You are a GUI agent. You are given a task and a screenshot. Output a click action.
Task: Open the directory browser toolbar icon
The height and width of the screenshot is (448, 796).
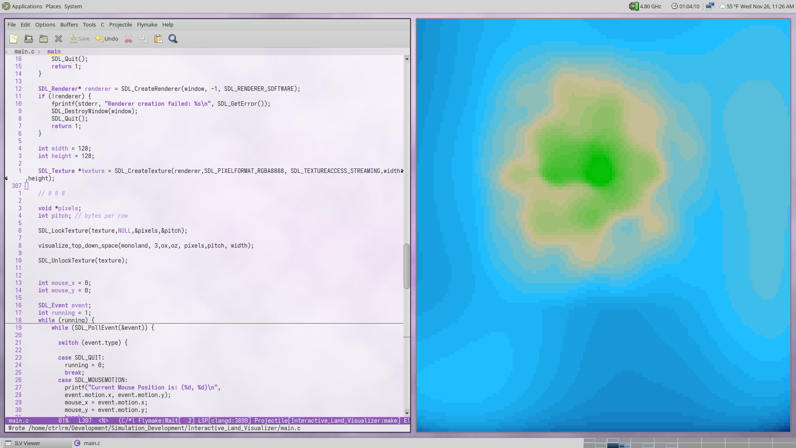(44, 39)
